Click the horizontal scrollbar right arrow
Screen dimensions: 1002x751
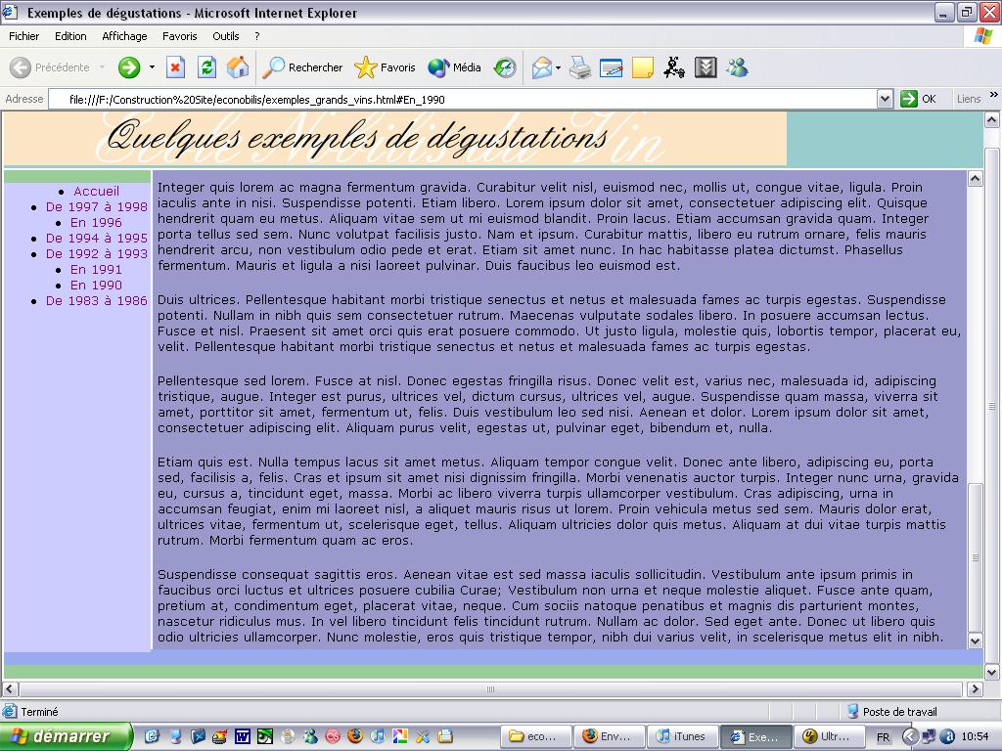[x=975, y=689]
